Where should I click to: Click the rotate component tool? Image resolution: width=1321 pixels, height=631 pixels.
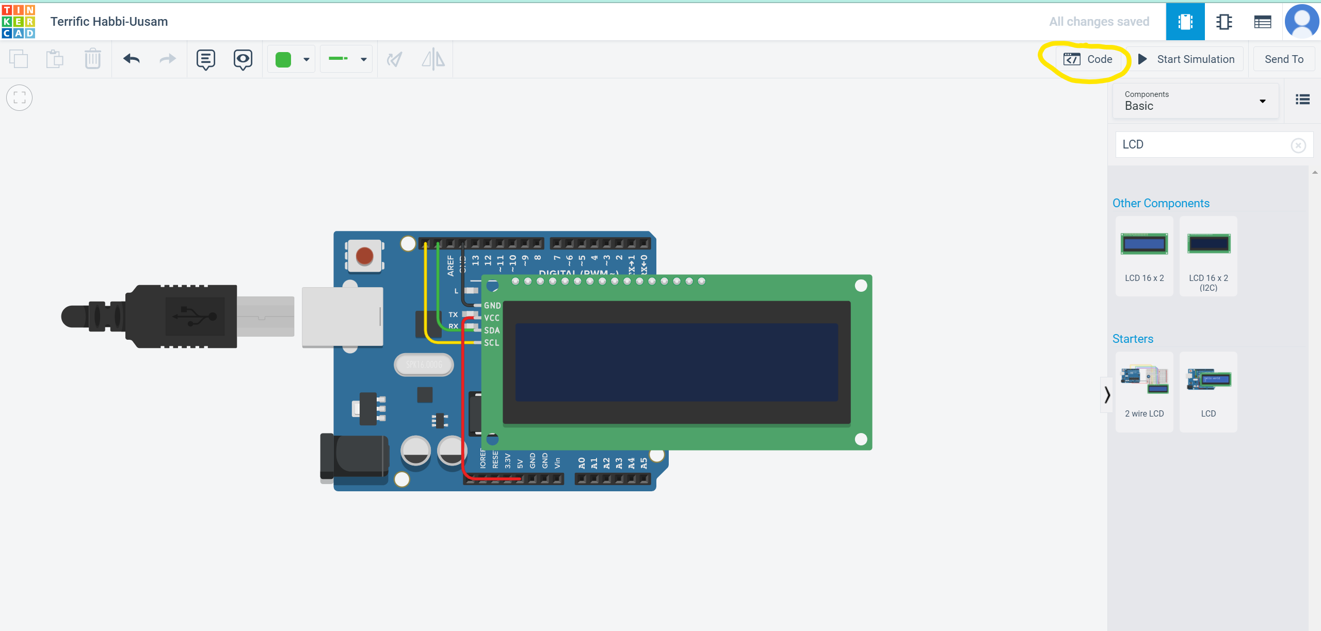(395, 60)
